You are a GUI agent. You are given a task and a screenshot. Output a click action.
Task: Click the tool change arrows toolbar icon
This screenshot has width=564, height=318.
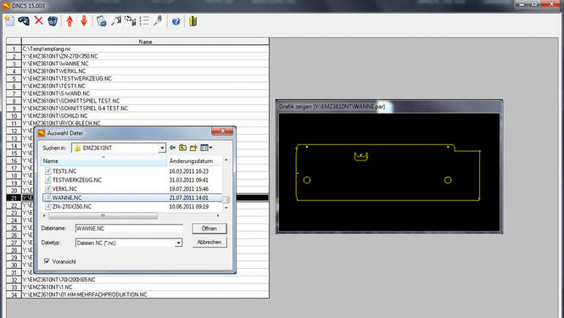point(131,21)
